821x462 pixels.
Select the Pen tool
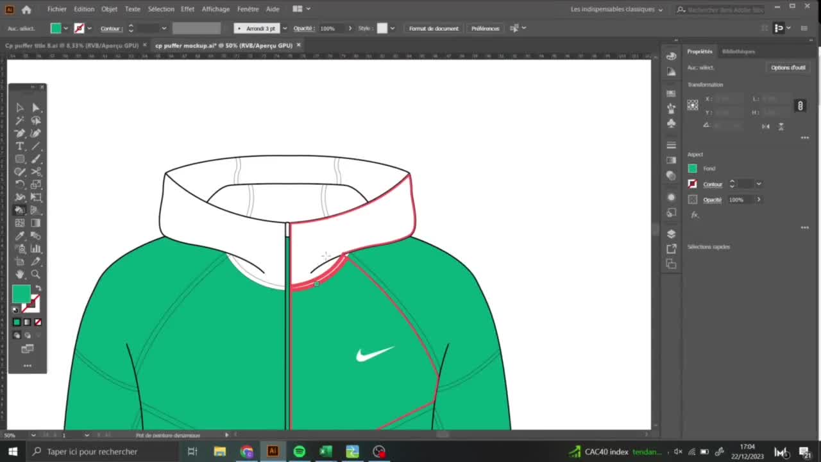[x=20, y=133]
